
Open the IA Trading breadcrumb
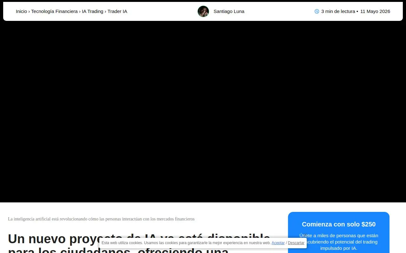(93, 11)
